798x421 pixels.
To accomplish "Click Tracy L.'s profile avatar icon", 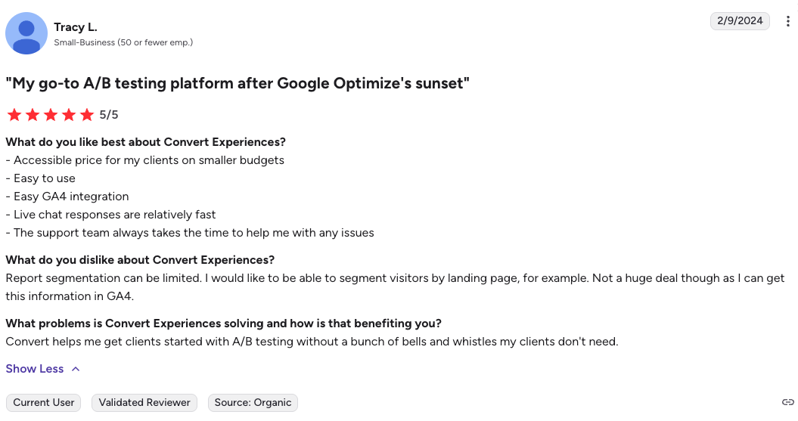I will (27, 34).
